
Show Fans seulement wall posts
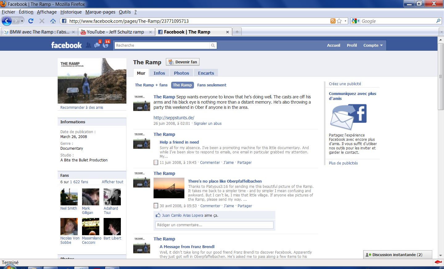pyautogui.click(x=212, y=85)
